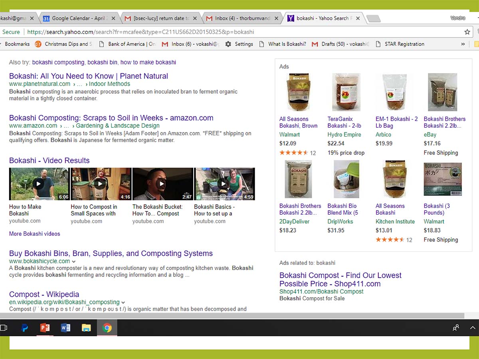Screen dimensions: 479x359
Task: Open the Christmas Dips bookmark
Action: (x=63, y=44)
